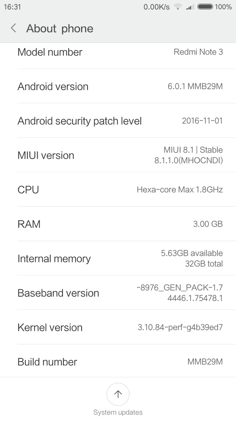The width and height of the screenshot is (236, 421).
Task: Tap the 0.00K/s network speed indicator
Action: coord(156,7)
